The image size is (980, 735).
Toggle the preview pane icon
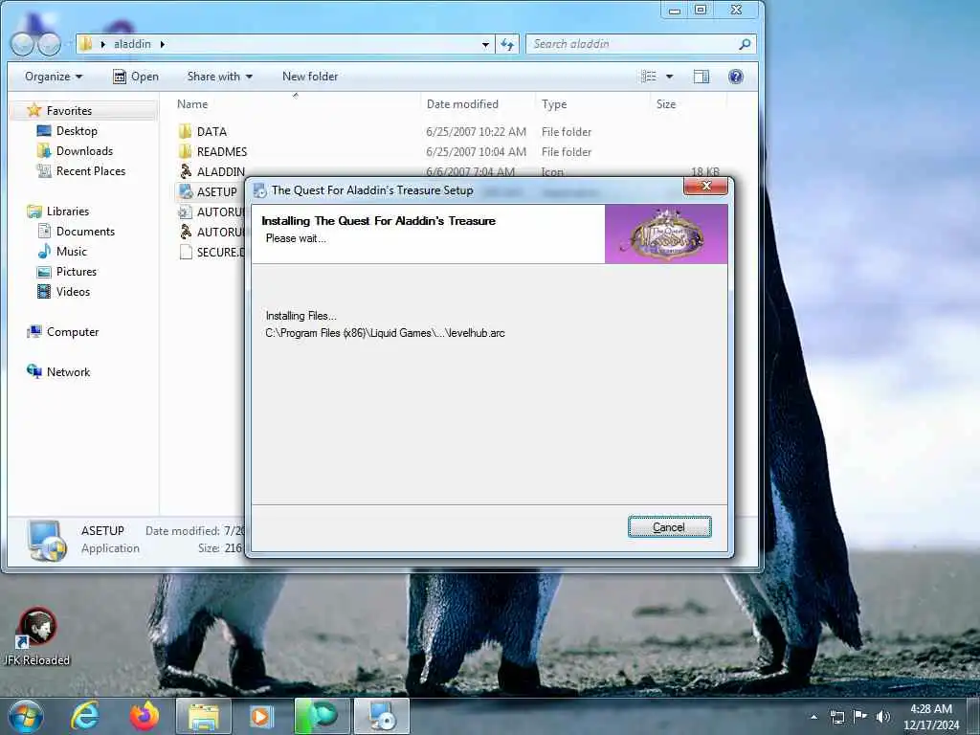(702, 77)
